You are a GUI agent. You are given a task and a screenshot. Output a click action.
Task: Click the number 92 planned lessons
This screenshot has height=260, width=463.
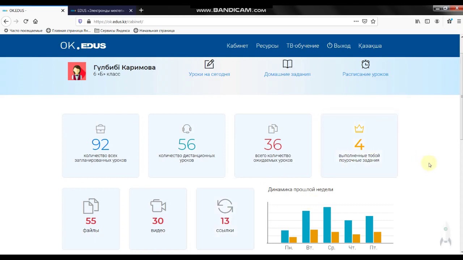[x=101, y=144]
